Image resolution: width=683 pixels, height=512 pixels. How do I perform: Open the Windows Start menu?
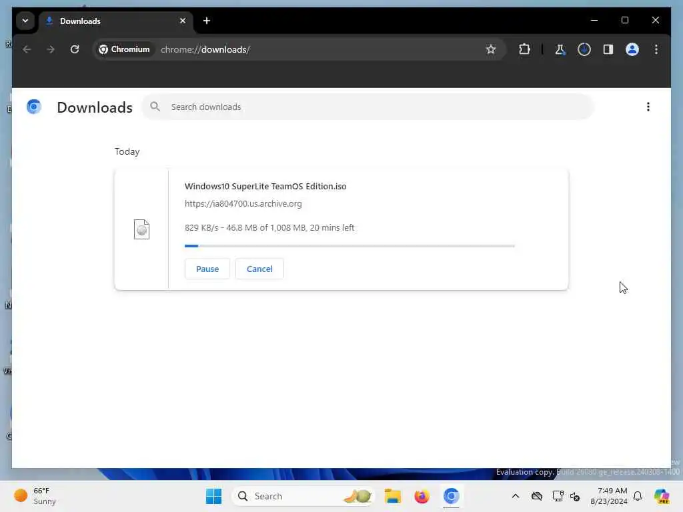[x=213, y=496]
